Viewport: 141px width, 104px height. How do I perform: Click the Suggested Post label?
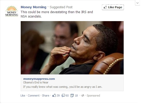61,7
